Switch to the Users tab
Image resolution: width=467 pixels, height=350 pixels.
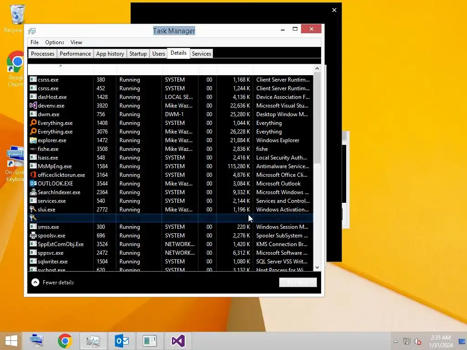pos(158,54)
